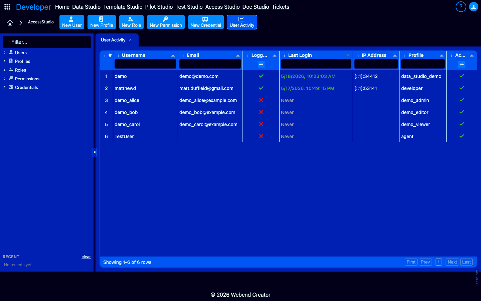Open the apps grid launcher icon

(x=7, y=7)
